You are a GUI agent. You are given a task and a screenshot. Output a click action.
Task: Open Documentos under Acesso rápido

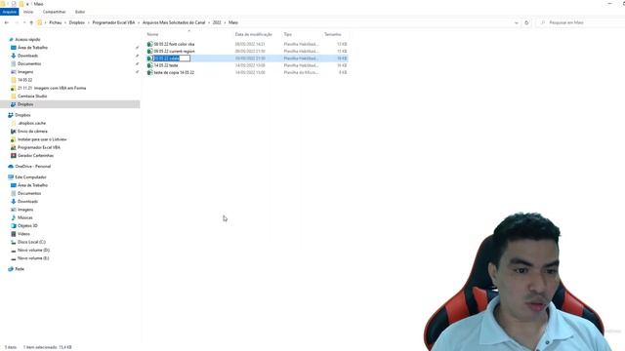pyautogui.click(x=29, y=63)
